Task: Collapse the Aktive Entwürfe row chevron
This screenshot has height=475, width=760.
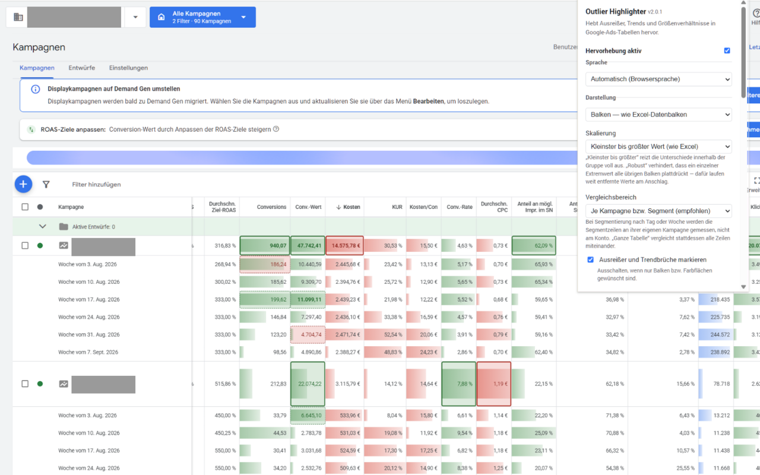Action: pos(42,227)
